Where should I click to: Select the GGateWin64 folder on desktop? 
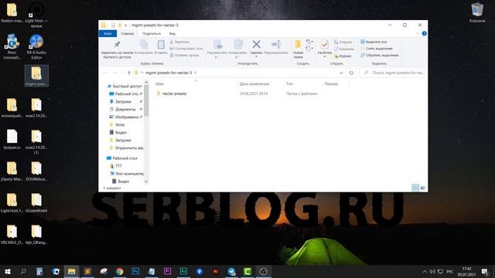pyautogui.click(x=36, y=202)
